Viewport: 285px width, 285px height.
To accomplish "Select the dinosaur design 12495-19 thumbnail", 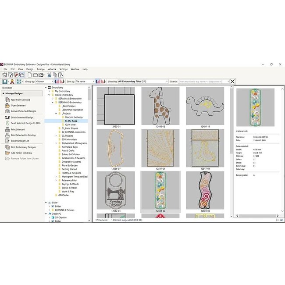I will point(205,106).
